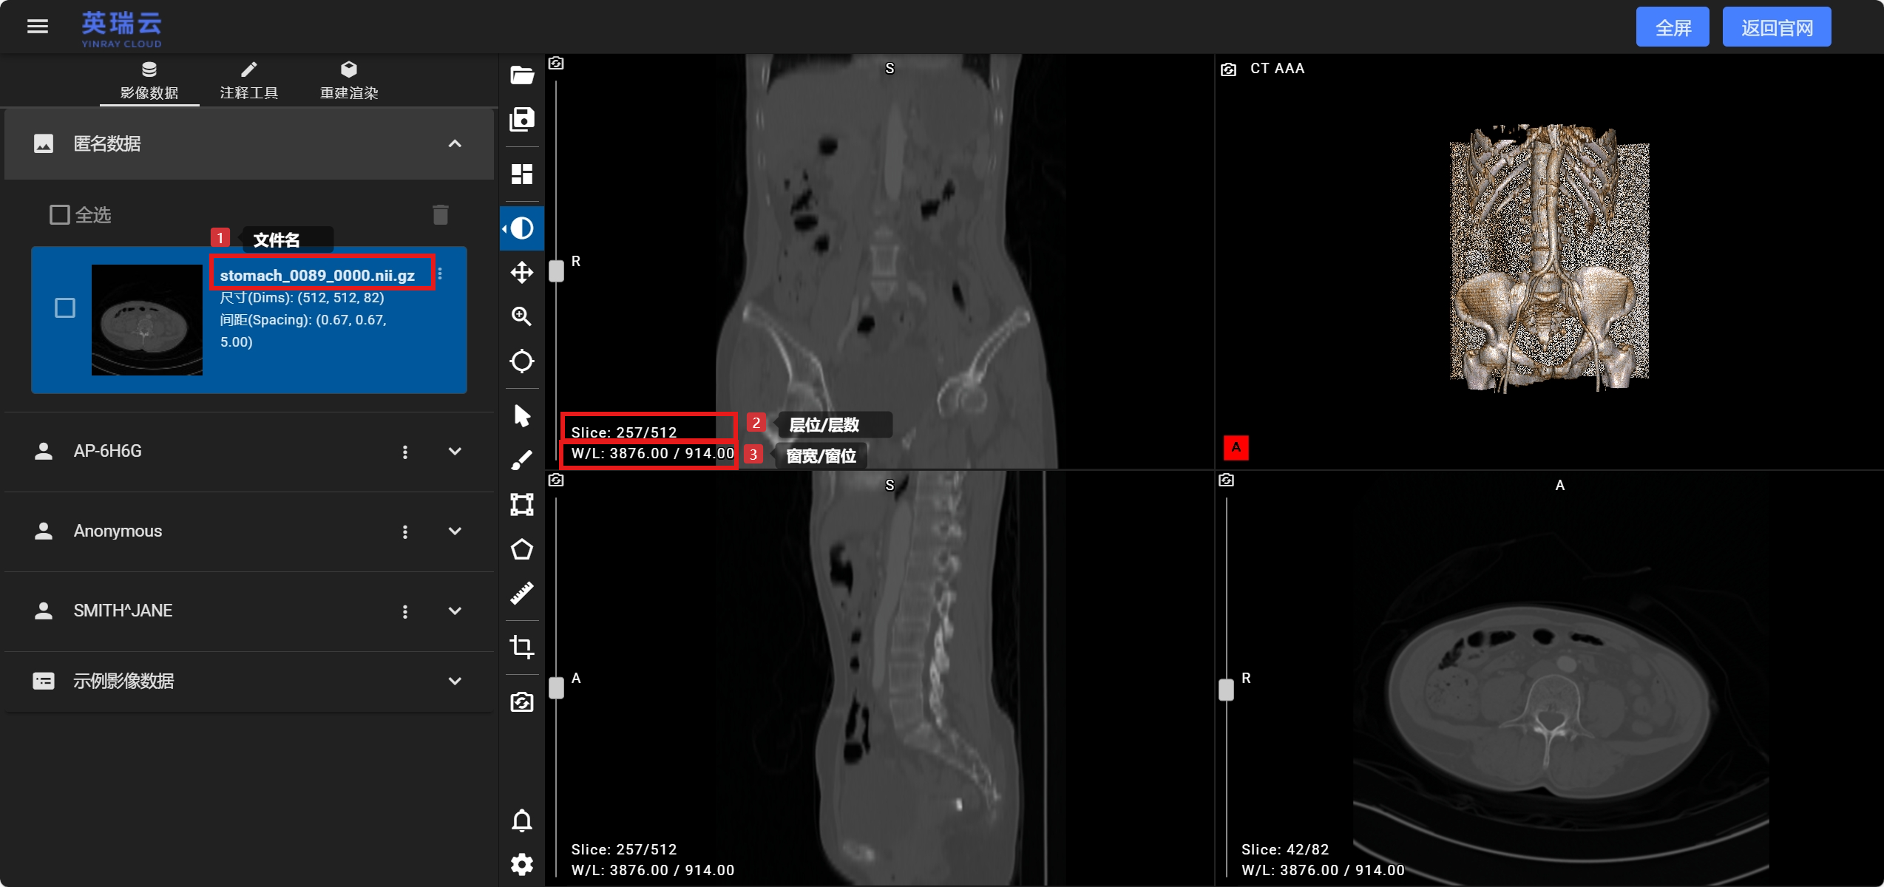Screen dimensions: 1884x887
Task: Select the polygon annotation tool
Action: coord(522,549)
